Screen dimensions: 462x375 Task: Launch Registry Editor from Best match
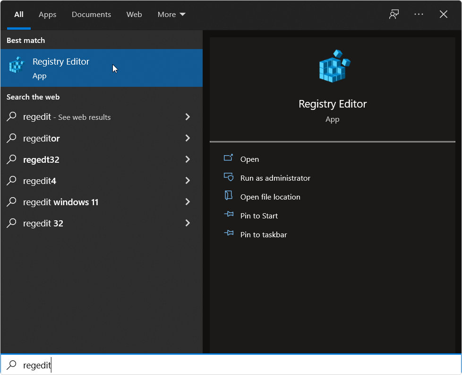[102, 68]
